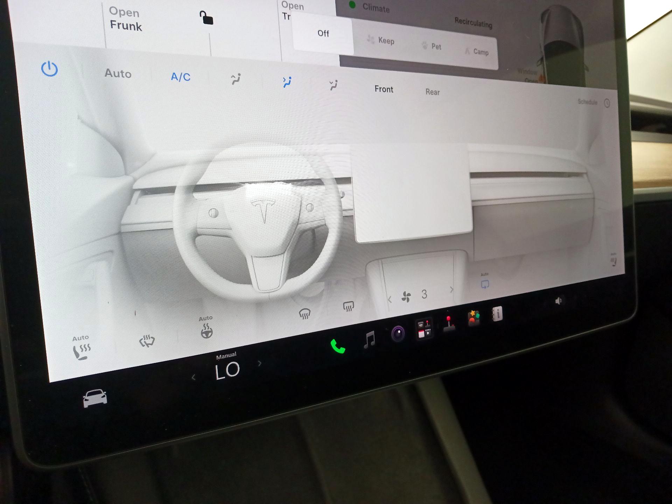Image resolution: width=672 pixels, height=504 pixels.
Task: Toggle the A/C setting
Action: [x=181, y=77]
